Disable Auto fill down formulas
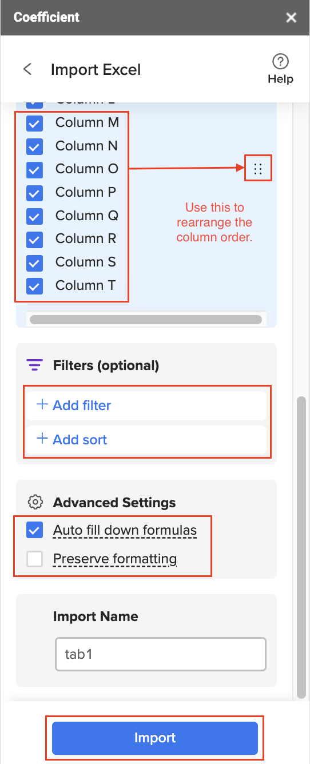The height and width of the screenshot is (764, 310). 35,530
